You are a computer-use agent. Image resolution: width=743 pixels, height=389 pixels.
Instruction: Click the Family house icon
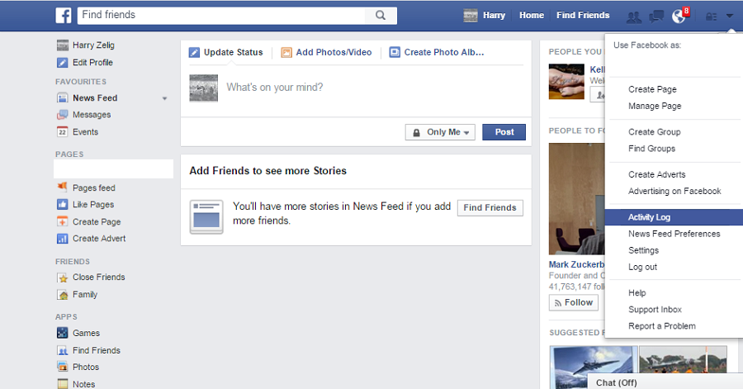coord(63,295)
